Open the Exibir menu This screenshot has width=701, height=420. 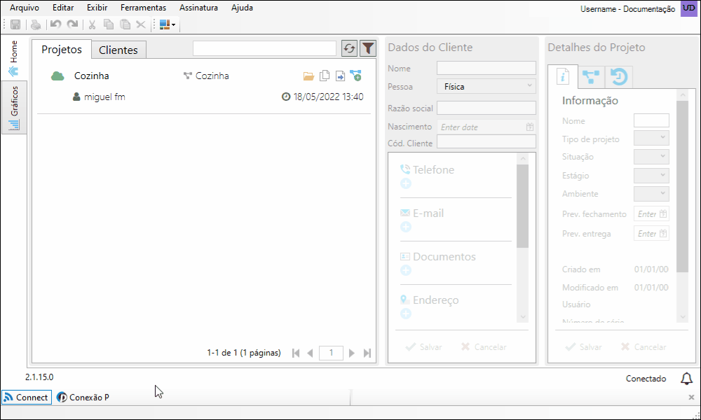coord(97,8)
